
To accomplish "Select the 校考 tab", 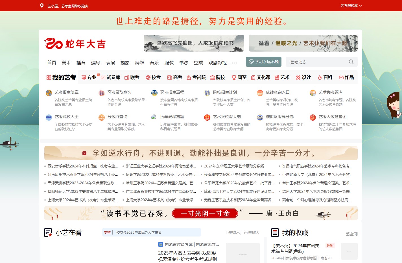I will 153,77.
